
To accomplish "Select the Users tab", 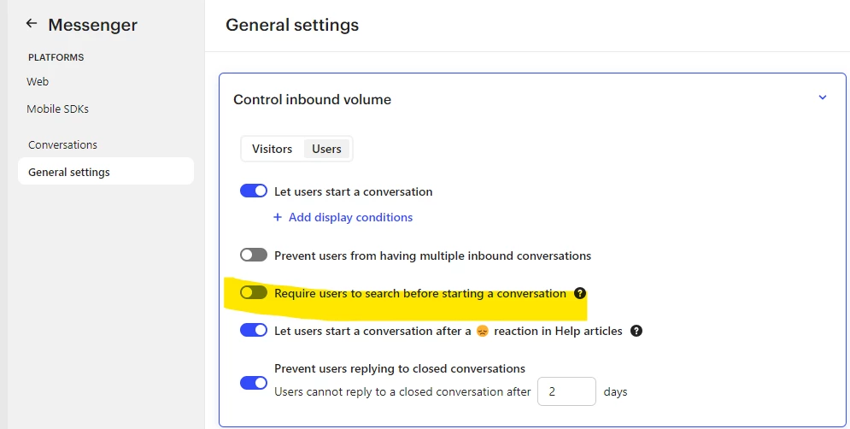I will coord(326,149).
